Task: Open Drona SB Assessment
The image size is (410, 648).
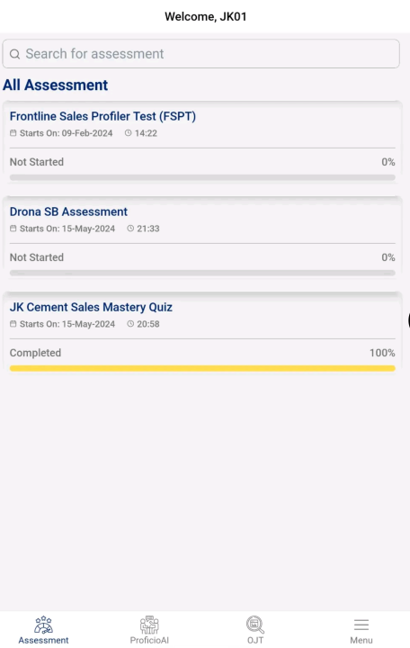Action: [x=68, y=212]
